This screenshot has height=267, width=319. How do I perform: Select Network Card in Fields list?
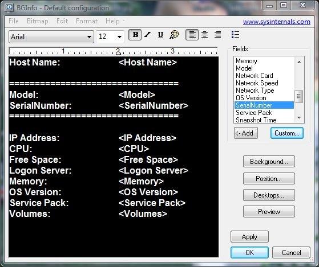click(264, 76)
